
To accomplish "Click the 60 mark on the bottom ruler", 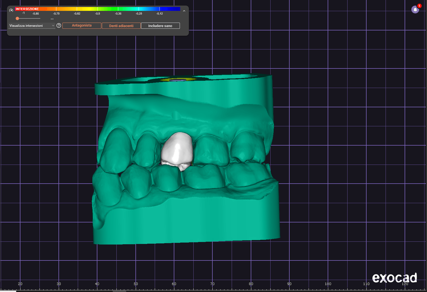I will pyautogui.click(x=174, y=284).
